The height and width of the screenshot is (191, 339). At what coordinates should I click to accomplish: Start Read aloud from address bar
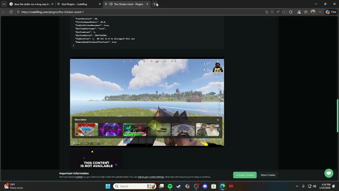click(x=278, y=12)
